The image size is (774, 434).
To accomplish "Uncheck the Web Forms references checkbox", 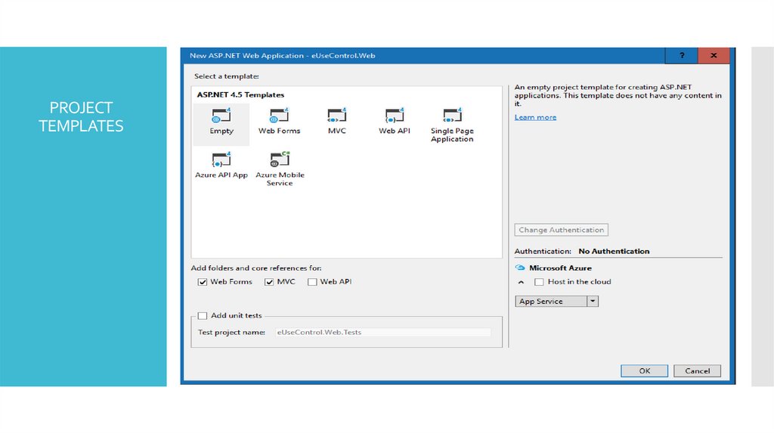I will (203, 282).
